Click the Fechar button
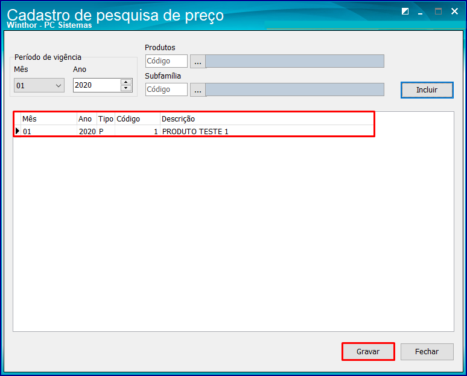 (x=427, y=352)
